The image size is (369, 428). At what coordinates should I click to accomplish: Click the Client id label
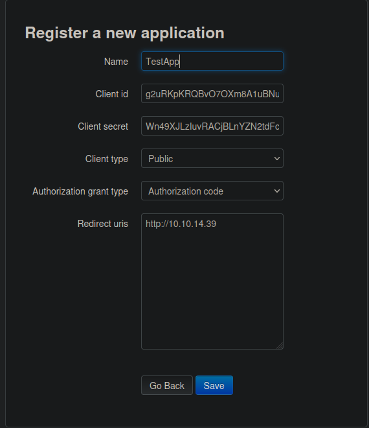[x=112, y=94]
